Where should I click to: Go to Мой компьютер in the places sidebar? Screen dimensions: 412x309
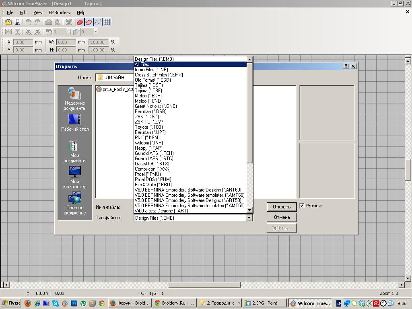click(x=75, y=177)
